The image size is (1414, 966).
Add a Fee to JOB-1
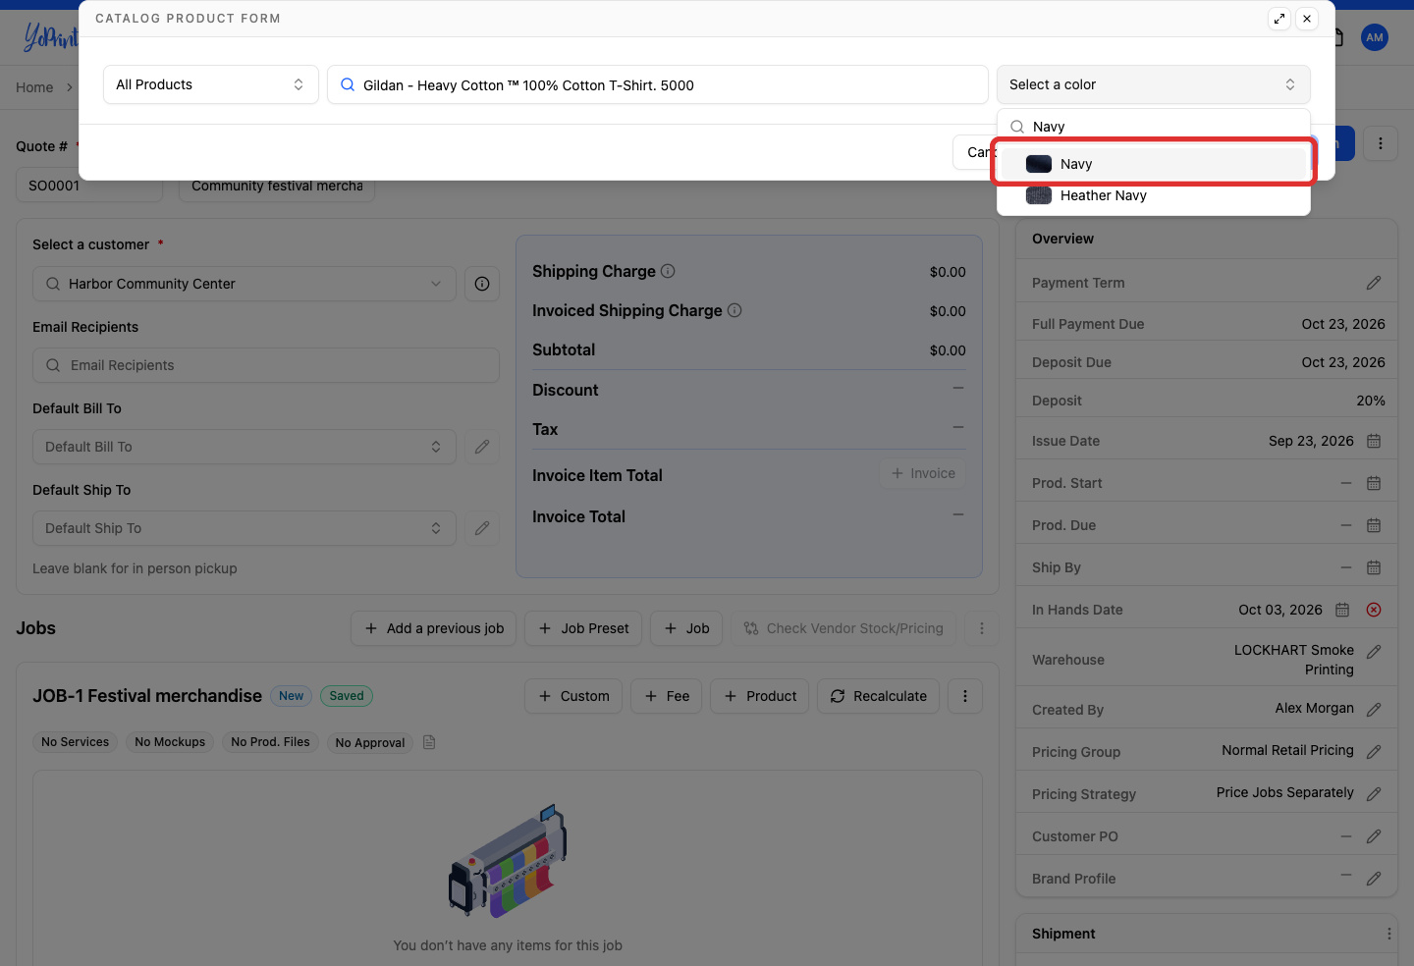[667, 696]
